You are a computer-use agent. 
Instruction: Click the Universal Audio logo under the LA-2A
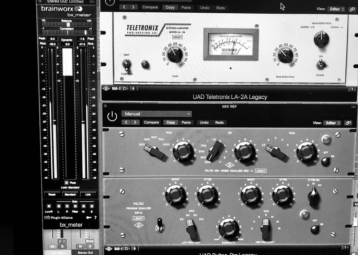(106, 88)
